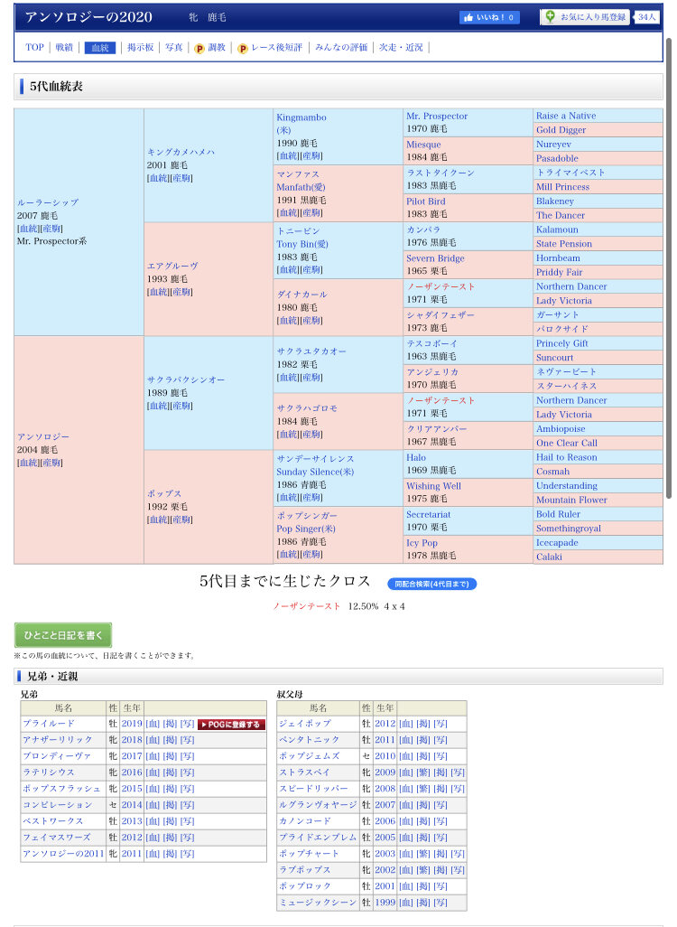Open the Halo horse link
Screen dimensions: 677x927
click(416, 457)
